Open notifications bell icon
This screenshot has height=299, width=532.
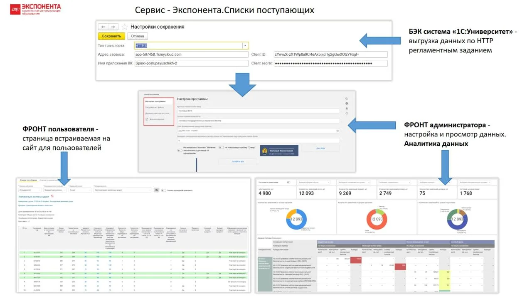click(x=347, y=109)
